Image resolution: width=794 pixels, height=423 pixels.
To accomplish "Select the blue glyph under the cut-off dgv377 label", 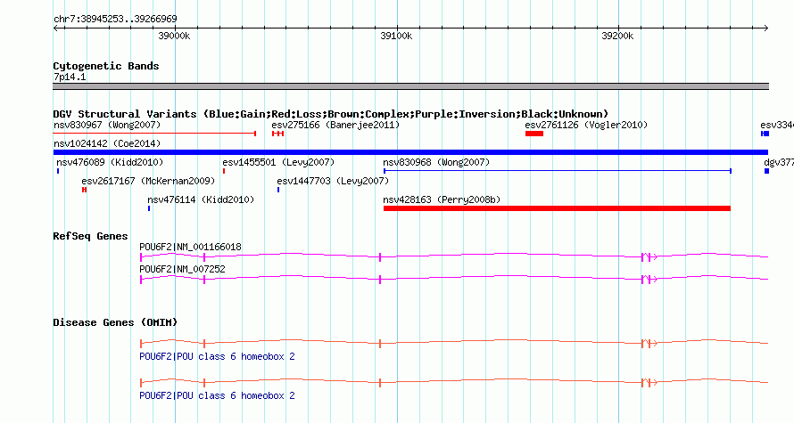I will [766, 171].
